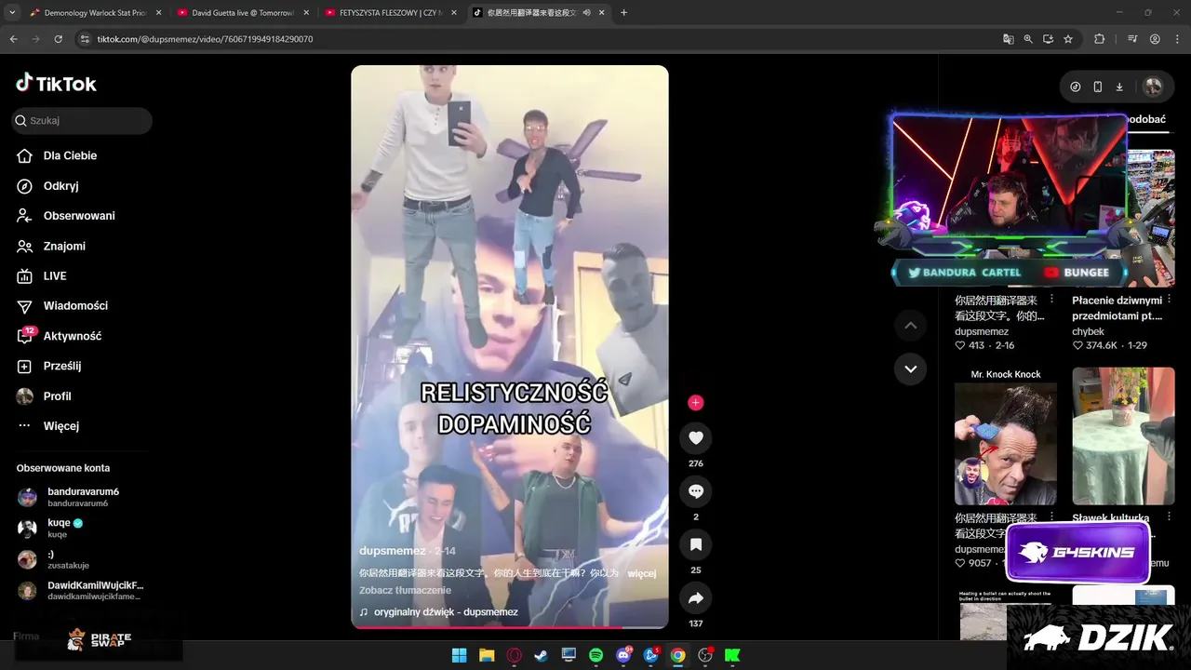Follow creator with red plus button
The width and height of the screenshot is (1191, 670).
[x=695, y=403]
